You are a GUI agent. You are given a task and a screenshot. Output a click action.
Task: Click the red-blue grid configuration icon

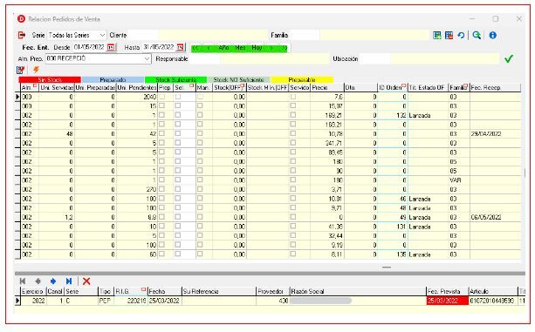pos(449,35)
